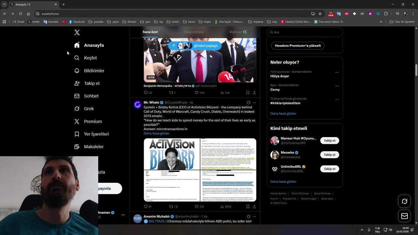The image size is (418, 235).
Task: Open the Chrome extensions puzzle icon
Action: click(386, 14)
